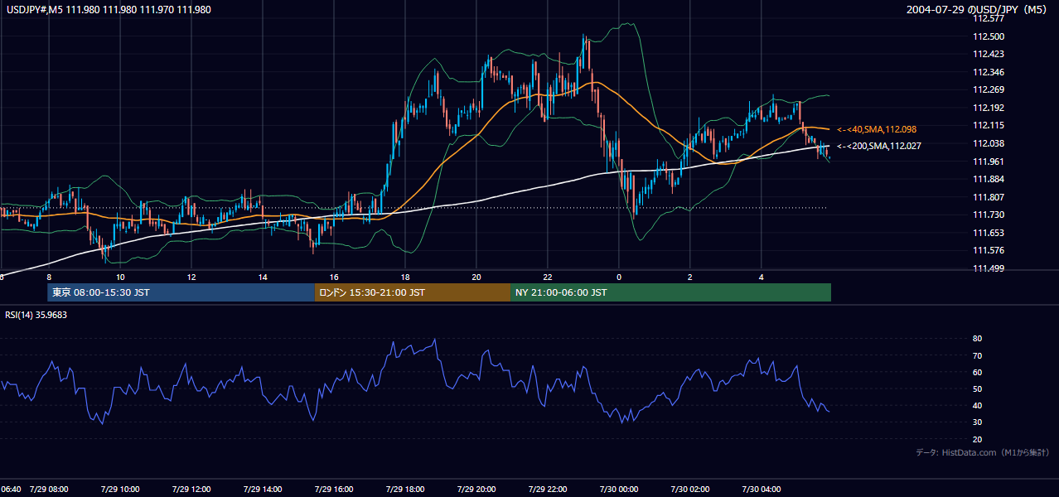
Task: Click the 7/30 00:00 bottom time label
Action: [x=619, y=490]
